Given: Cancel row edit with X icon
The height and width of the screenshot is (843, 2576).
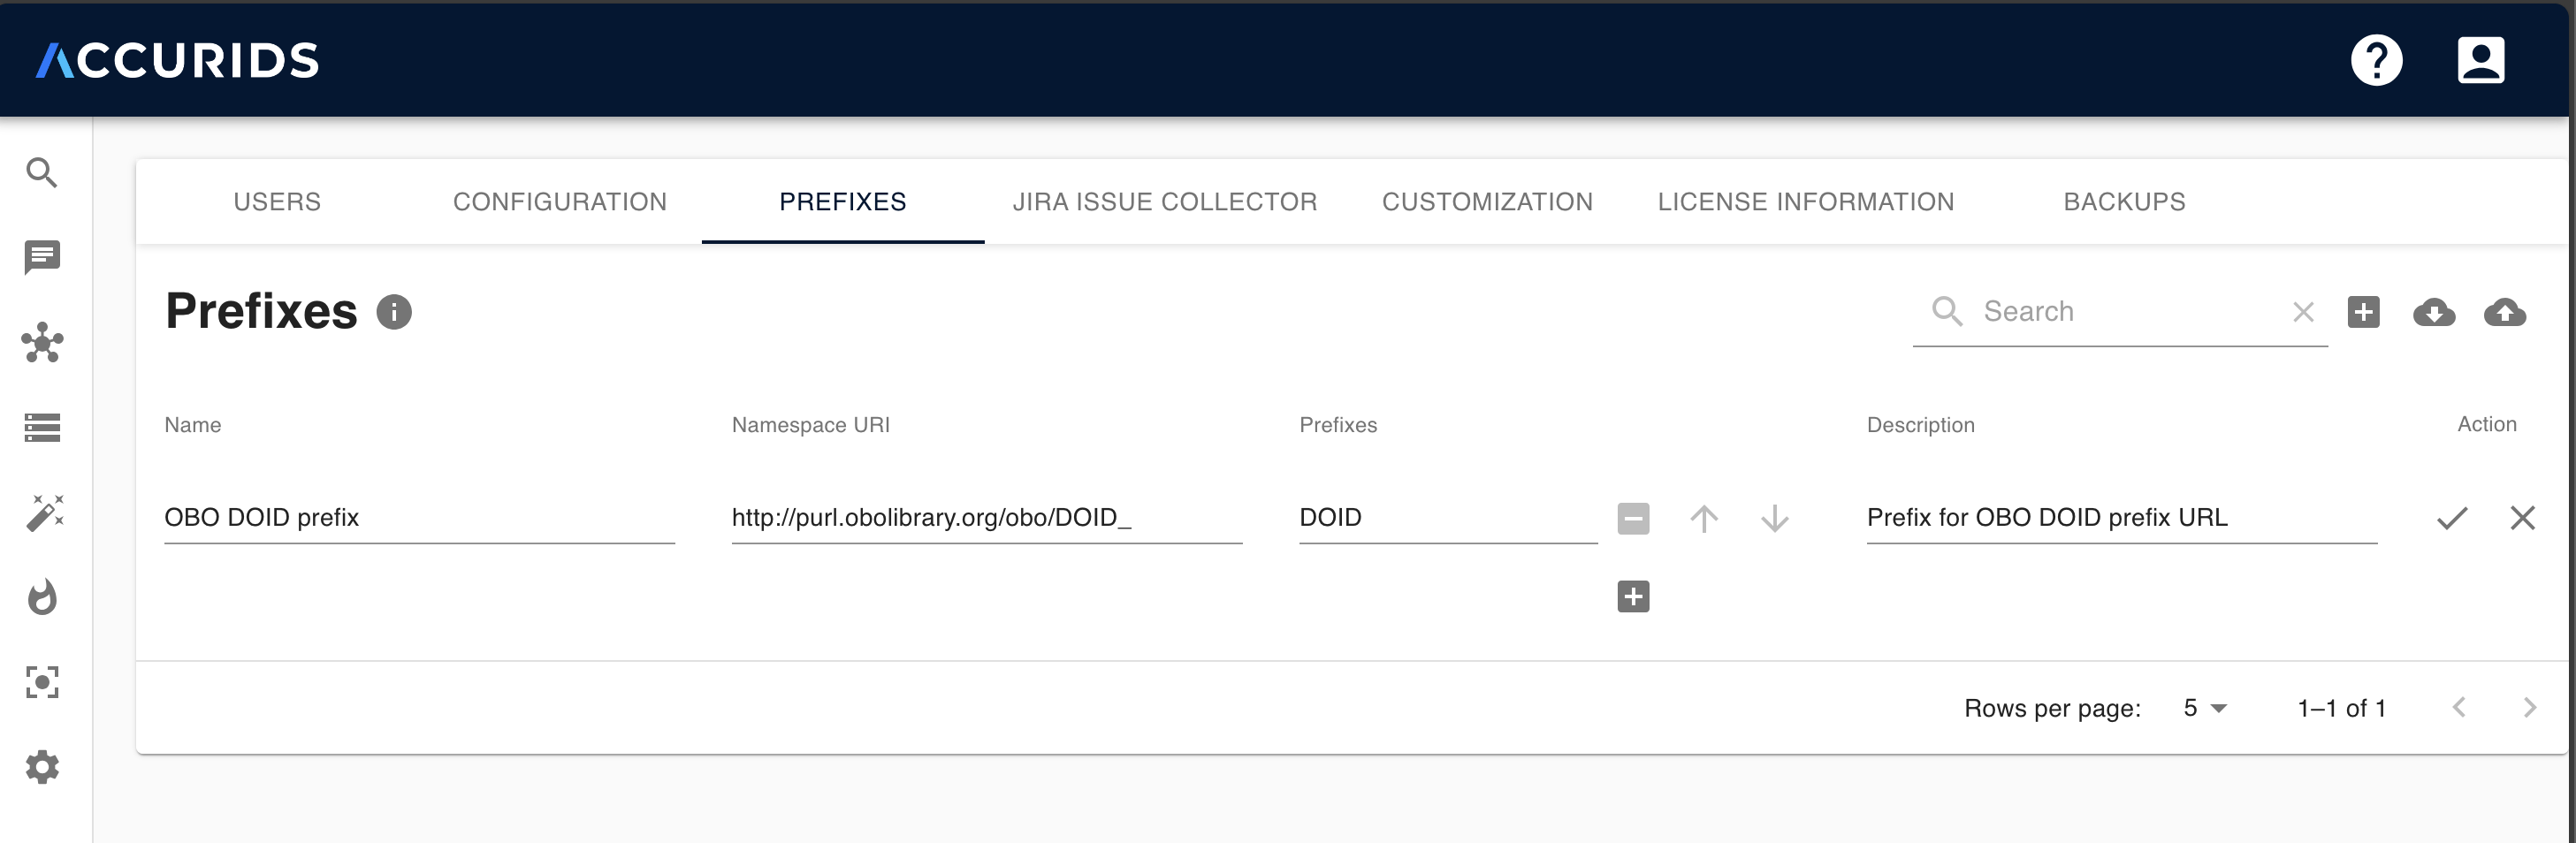Looking at the screenshot, I should [2522, 518].
